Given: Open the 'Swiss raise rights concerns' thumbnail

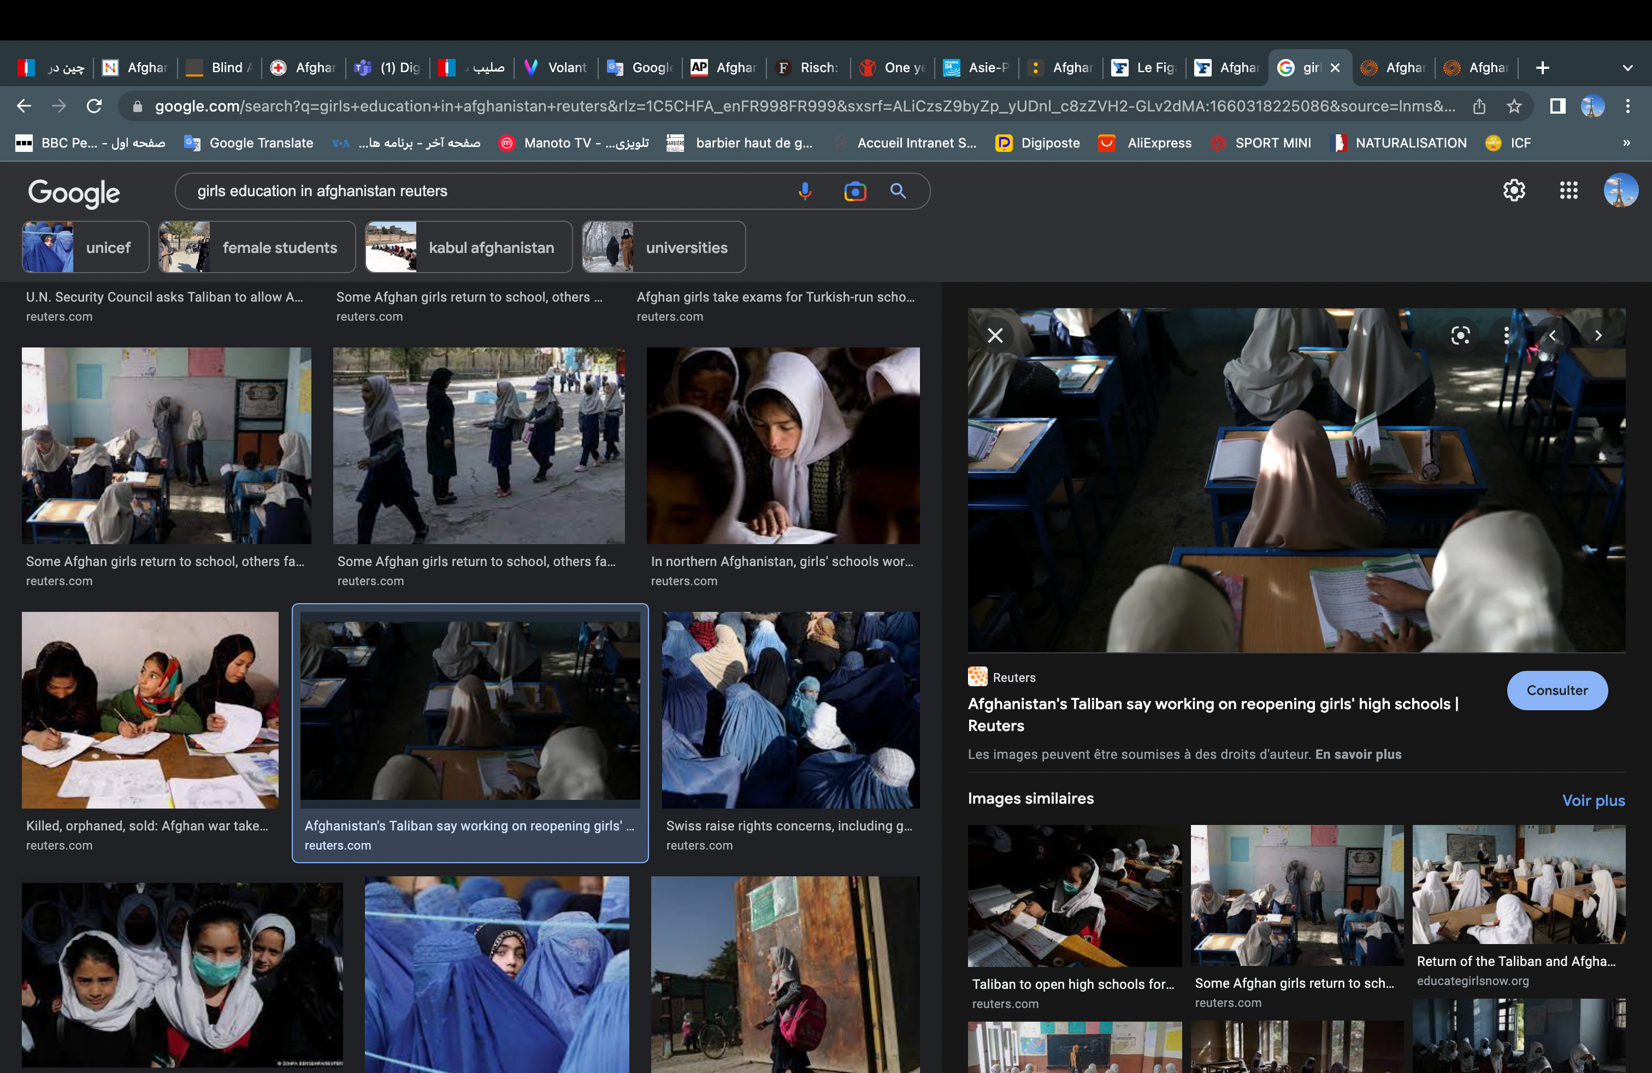Looking at the screenshot, I should coord(790,710).
